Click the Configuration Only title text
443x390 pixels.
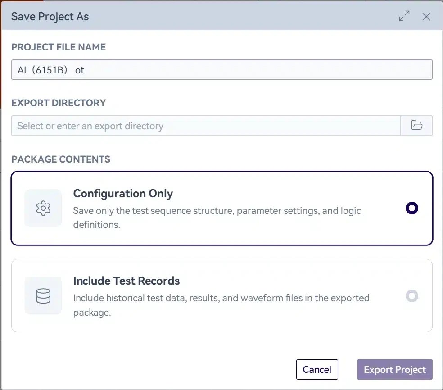(123, 194)
